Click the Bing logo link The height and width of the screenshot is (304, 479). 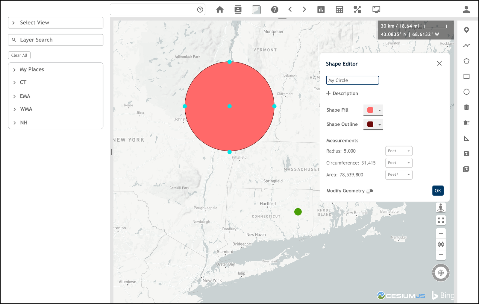click(443, 295)
